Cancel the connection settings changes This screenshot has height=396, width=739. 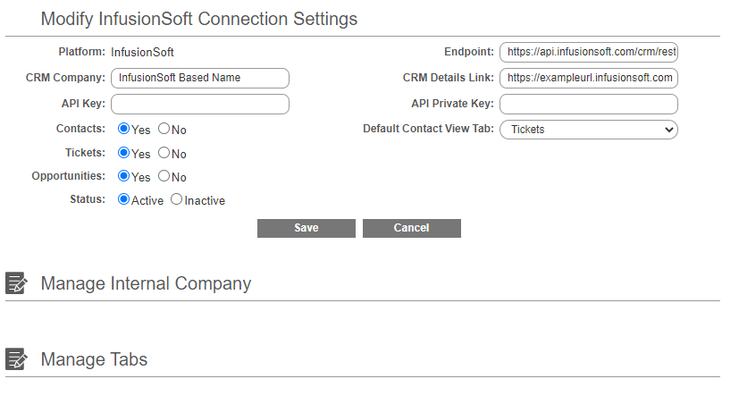tap(411, 228)
